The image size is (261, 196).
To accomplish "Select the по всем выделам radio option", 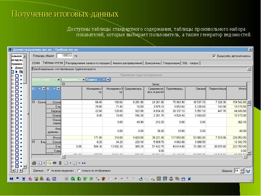I will pos(48,171).
